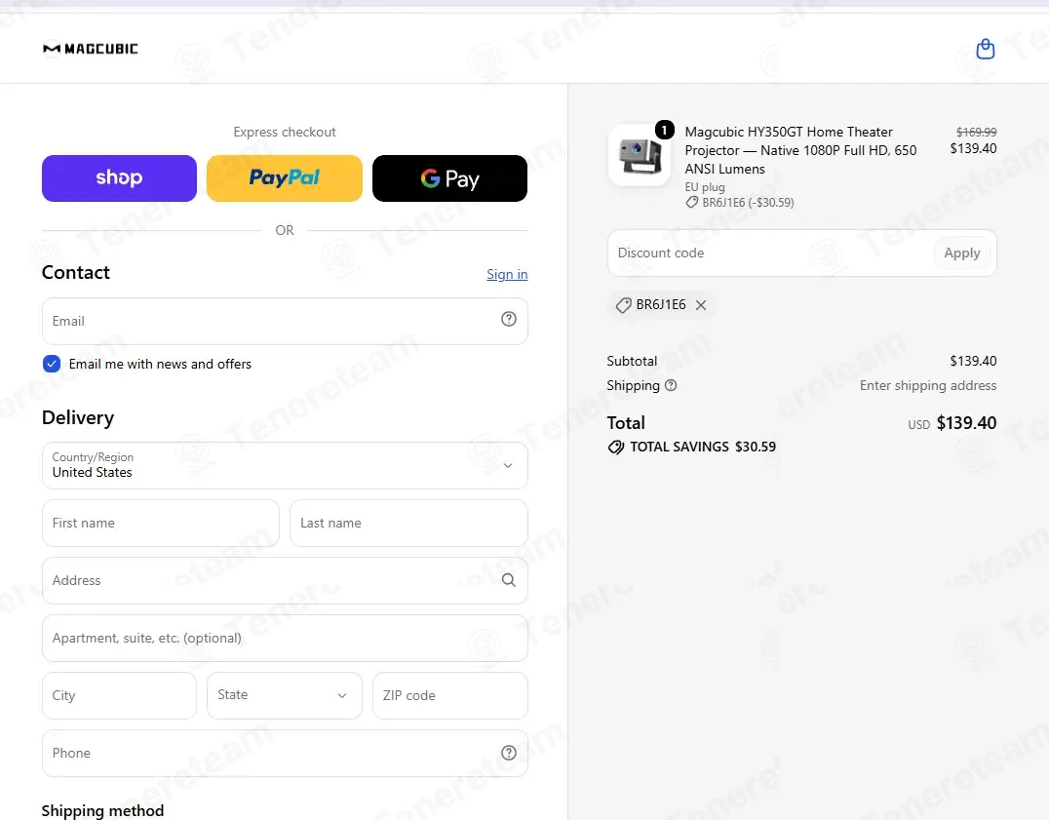Click the 'Enter shipping address' text
Viewport: 1049px width, 820px height.
pos(928,385)
